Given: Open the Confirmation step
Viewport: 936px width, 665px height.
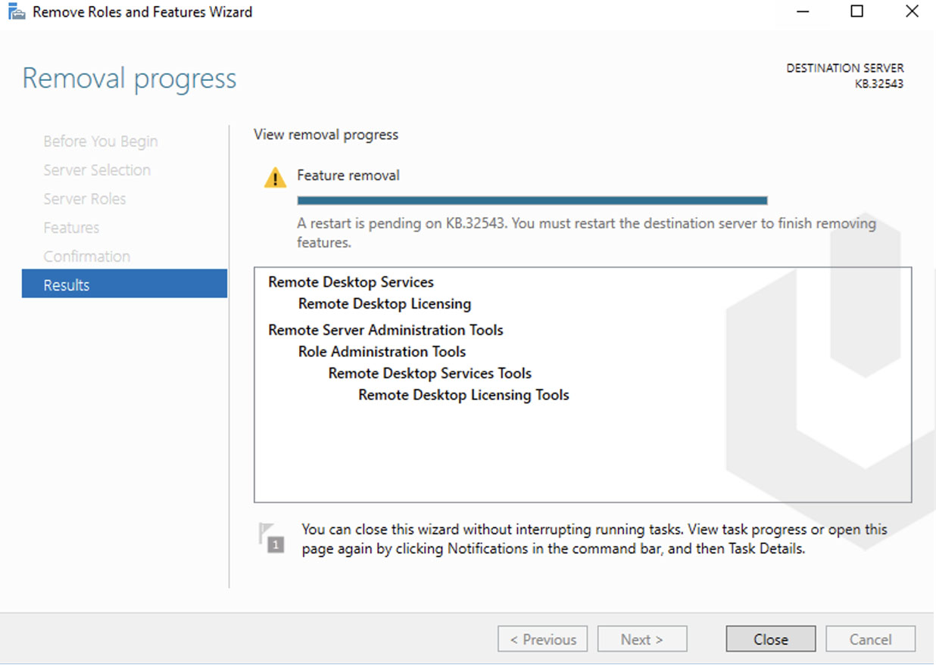Looking at the screenshot, I should click(86, 256).
